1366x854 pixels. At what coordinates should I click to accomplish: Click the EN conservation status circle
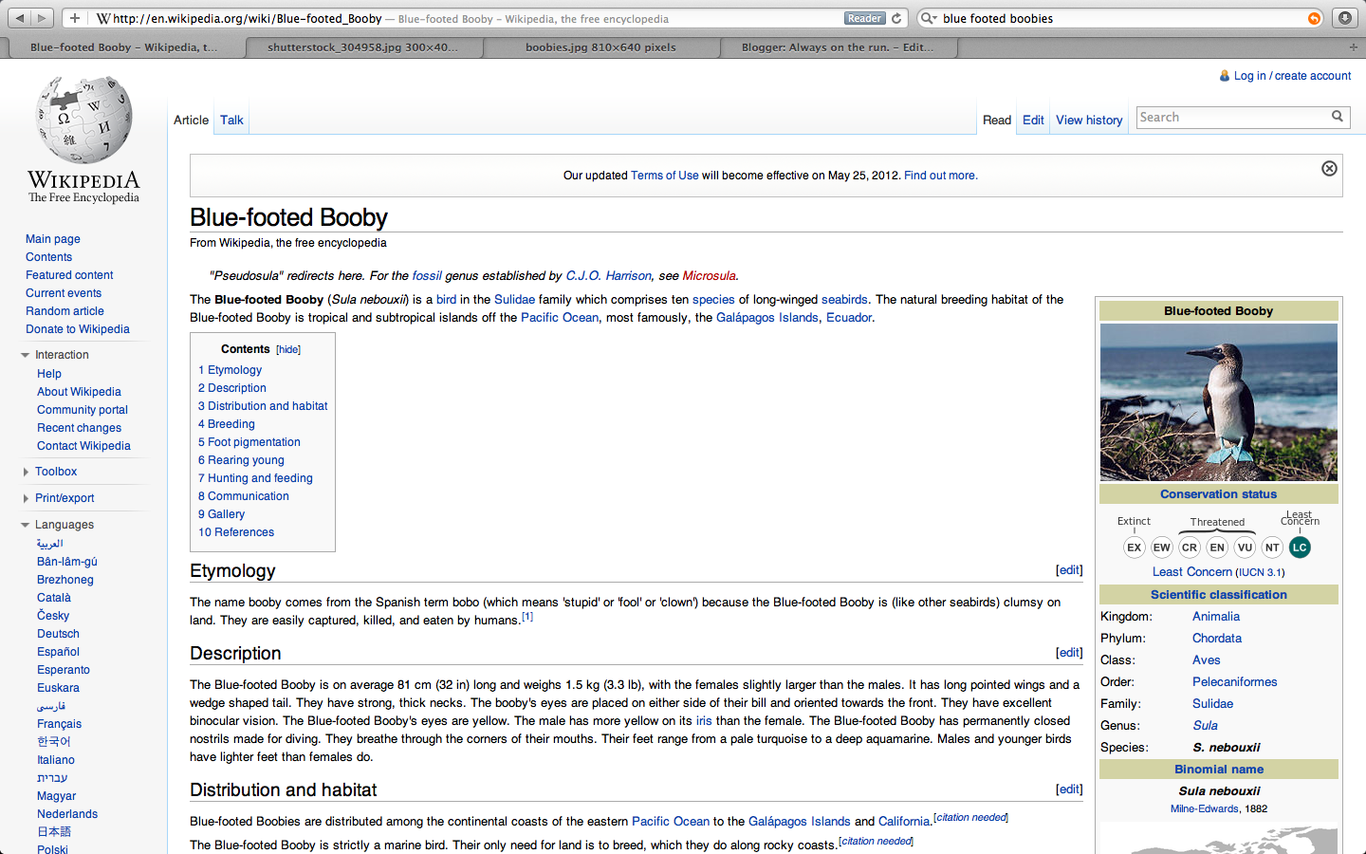click(1217, 548)
